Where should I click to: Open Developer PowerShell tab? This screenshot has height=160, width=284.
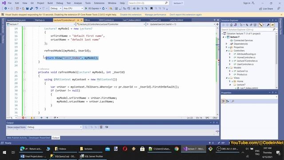coord(39,138)
